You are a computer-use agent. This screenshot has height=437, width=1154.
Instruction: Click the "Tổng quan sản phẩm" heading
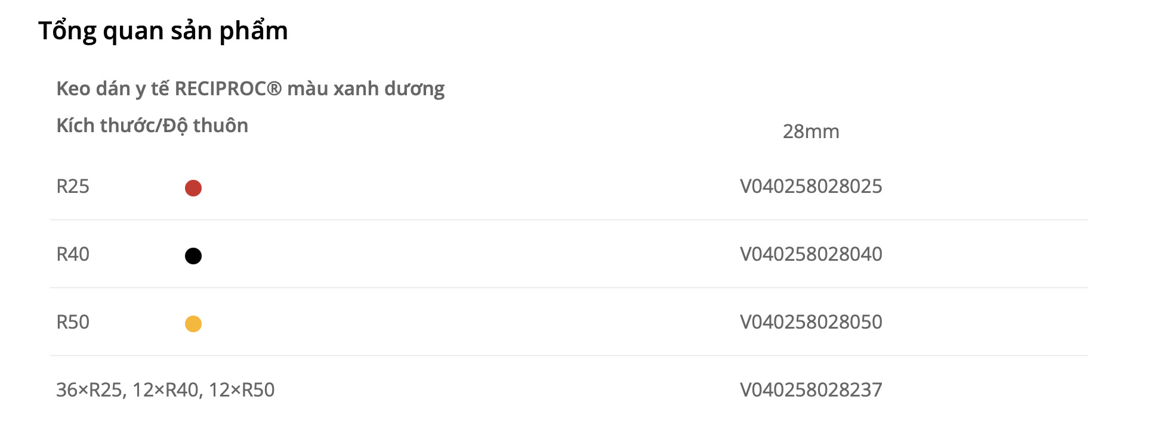pyautogui.click(x=163, y=31)
